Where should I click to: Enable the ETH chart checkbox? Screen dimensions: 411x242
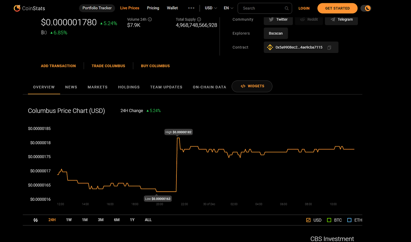pos(349,220)
